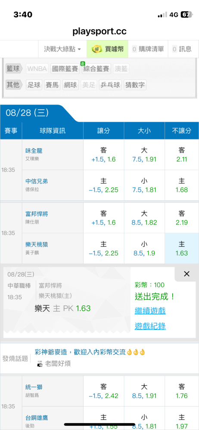Image resolution: width=199 pixels, height=430 pixels.
Task: Pick 中信兄弟 home moneyline odds 1.68
Action: (182, 185)
